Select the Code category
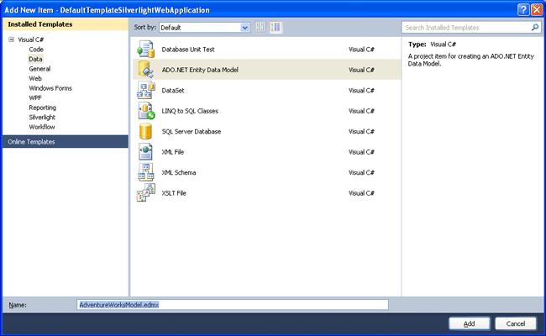546x336 pixels. (36, 50)
